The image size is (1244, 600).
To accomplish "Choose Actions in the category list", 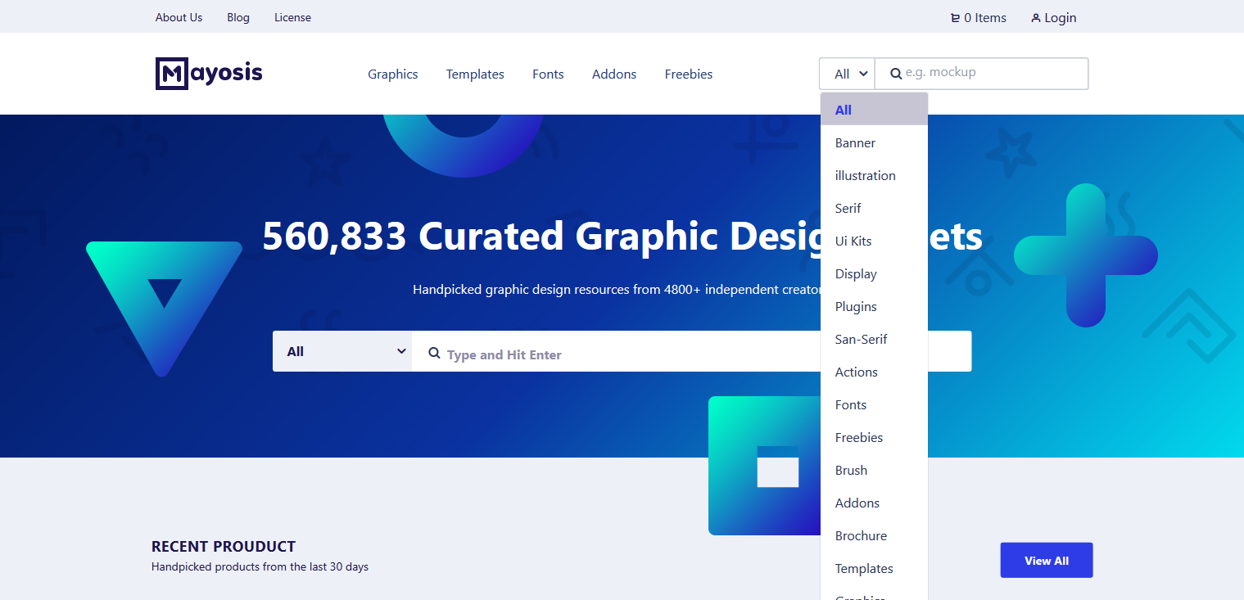I will [874, 372].
